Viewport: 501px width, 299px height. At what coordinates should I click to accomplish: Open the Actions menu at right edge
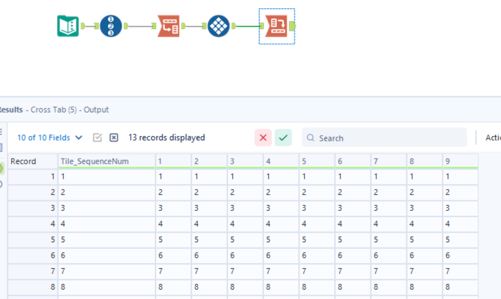pos(493,138)
